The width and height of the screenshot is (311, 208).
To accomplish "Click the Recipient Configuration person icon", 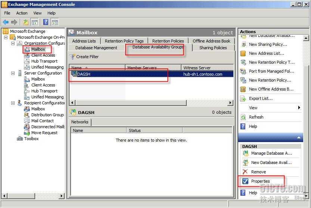I will tap(19, 103).
